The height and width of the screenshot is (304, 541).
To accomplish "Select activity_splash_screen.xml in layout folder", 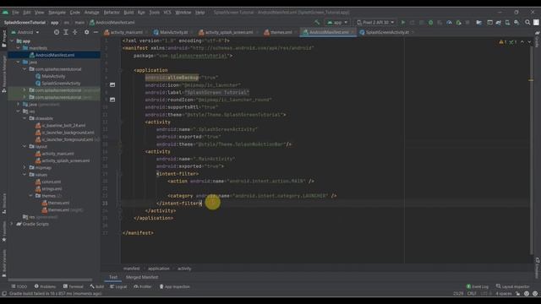I will point(63,160).
